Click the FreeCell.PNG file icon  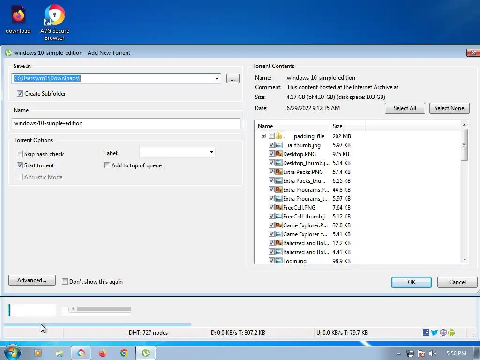tap(278, 207)
